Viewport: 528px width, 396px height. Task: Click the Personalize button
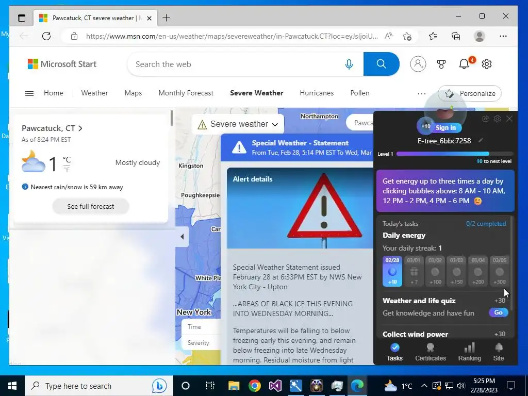[469, 93]
